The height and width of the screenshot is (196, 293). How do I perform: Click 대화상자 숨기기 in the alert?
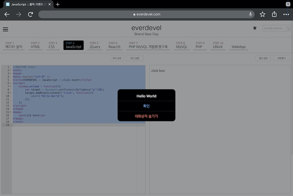[146, 116]
